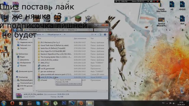Show more toolbar commands chevron
The width and height of the screenshot is (189, 106).
click(65, 34)
